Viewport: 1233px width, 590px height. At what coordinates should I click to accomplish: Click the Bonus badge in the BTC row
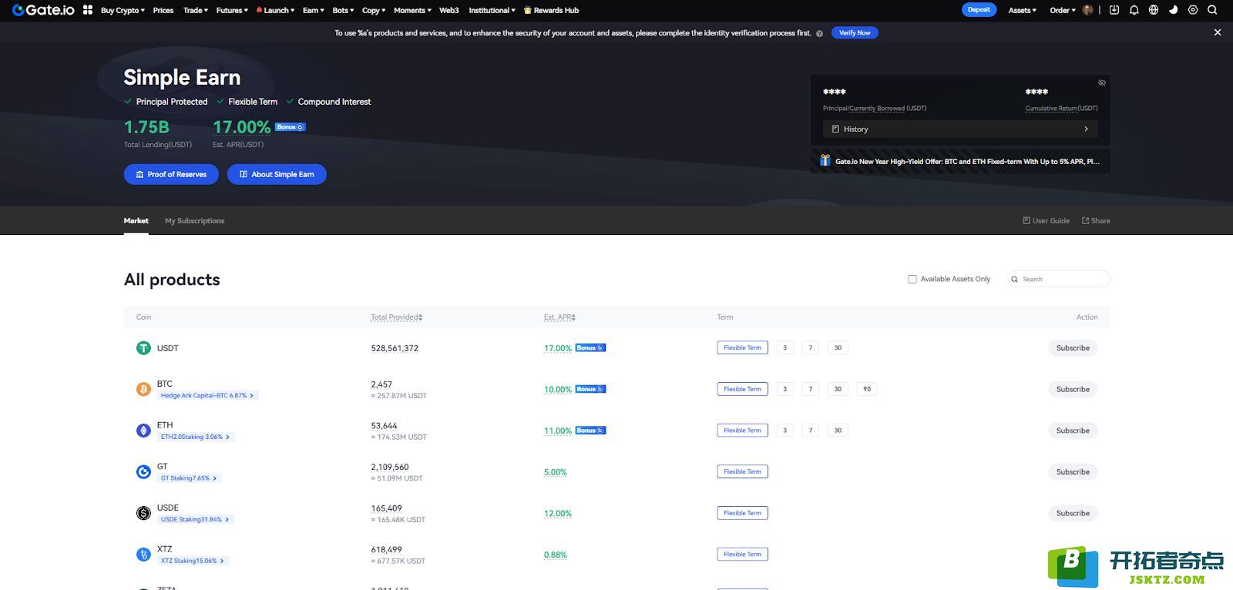[x=590, y=389]
